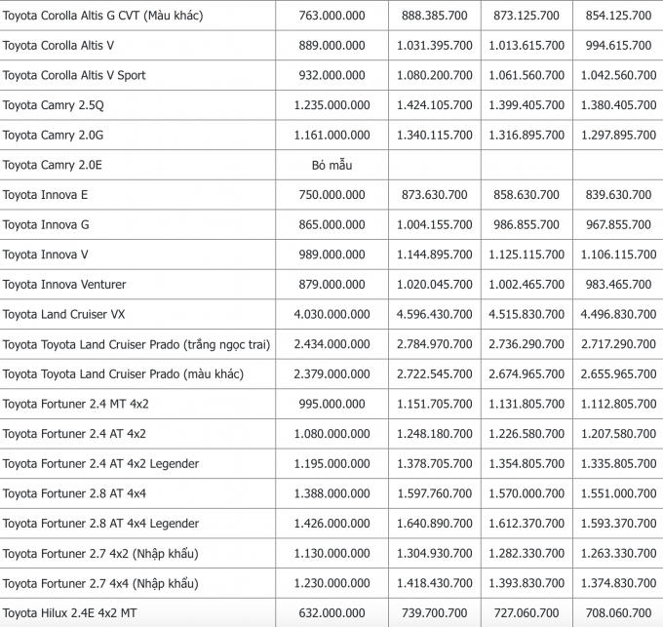This screenshot has height=627, width=663.
Task: Select the Toyota Fortuner 2.7 4x2 (Nhập khẩu) cell
Action: coord(100,553)
